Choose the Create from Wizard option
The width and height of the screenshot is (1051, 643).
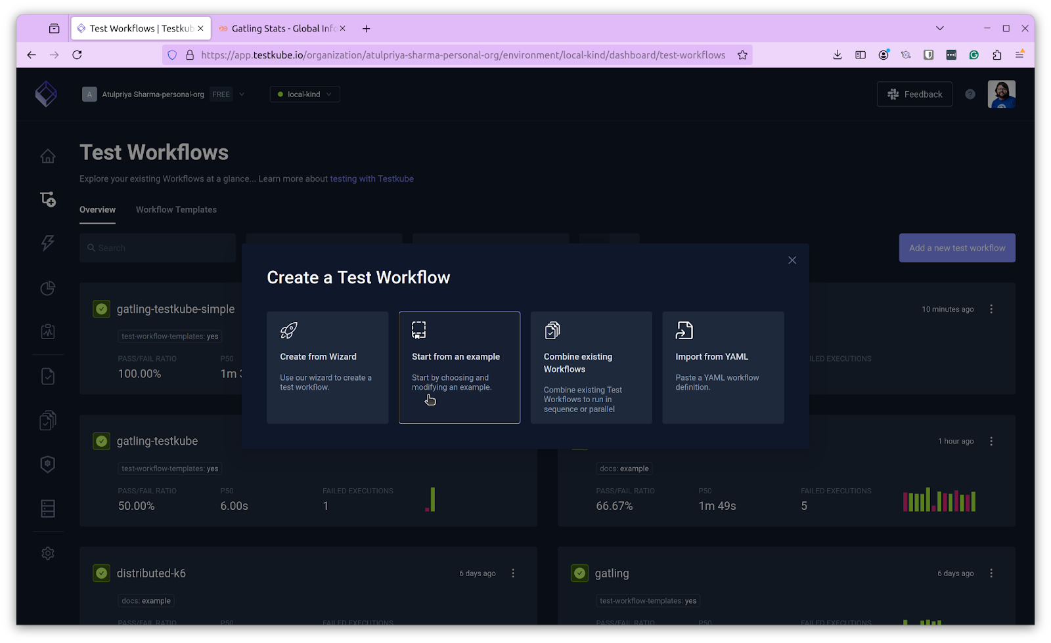click(x=328, y=367)
